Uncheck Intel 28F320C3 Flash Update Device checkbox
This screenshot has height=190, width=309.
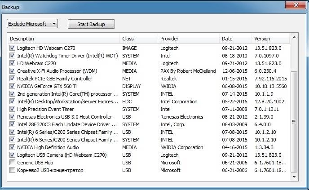click(x=12, y=124)
